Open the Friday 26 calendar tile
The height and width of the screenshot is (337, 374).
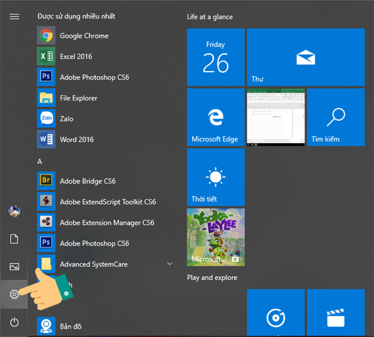216,57
